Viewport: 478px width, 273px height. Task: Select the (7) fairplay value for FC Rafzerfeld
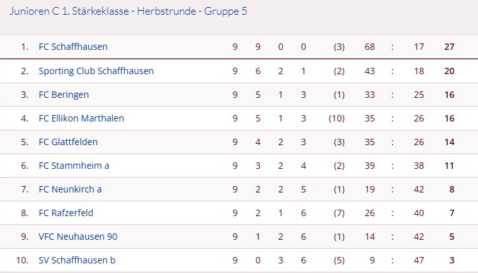pos(339,213)
